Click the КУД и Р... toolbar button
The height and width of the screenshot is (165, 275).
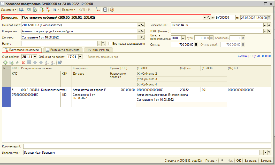85,10
